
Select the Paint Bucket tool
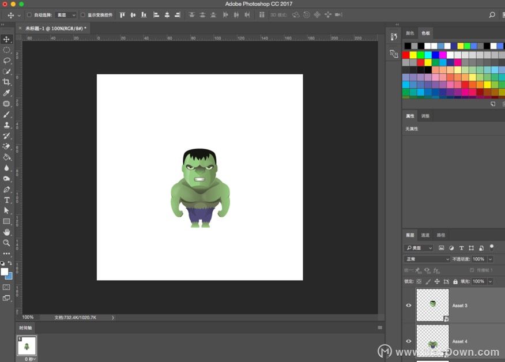tap(6, 157)
